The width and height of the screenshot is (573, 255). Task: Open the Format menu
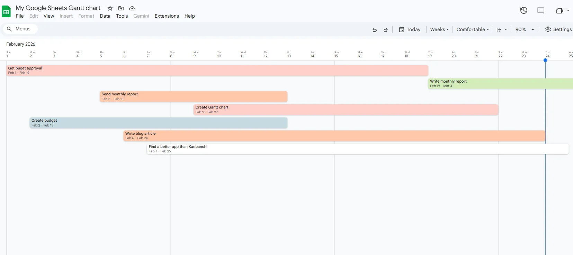[x=86, y=16]
